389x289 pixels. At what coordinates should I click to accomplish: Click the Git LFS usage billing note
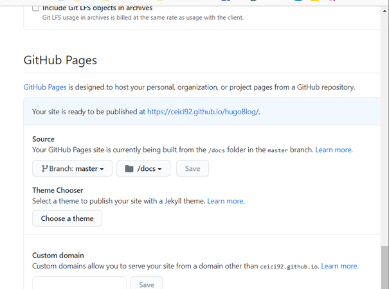tap(143, 17)
